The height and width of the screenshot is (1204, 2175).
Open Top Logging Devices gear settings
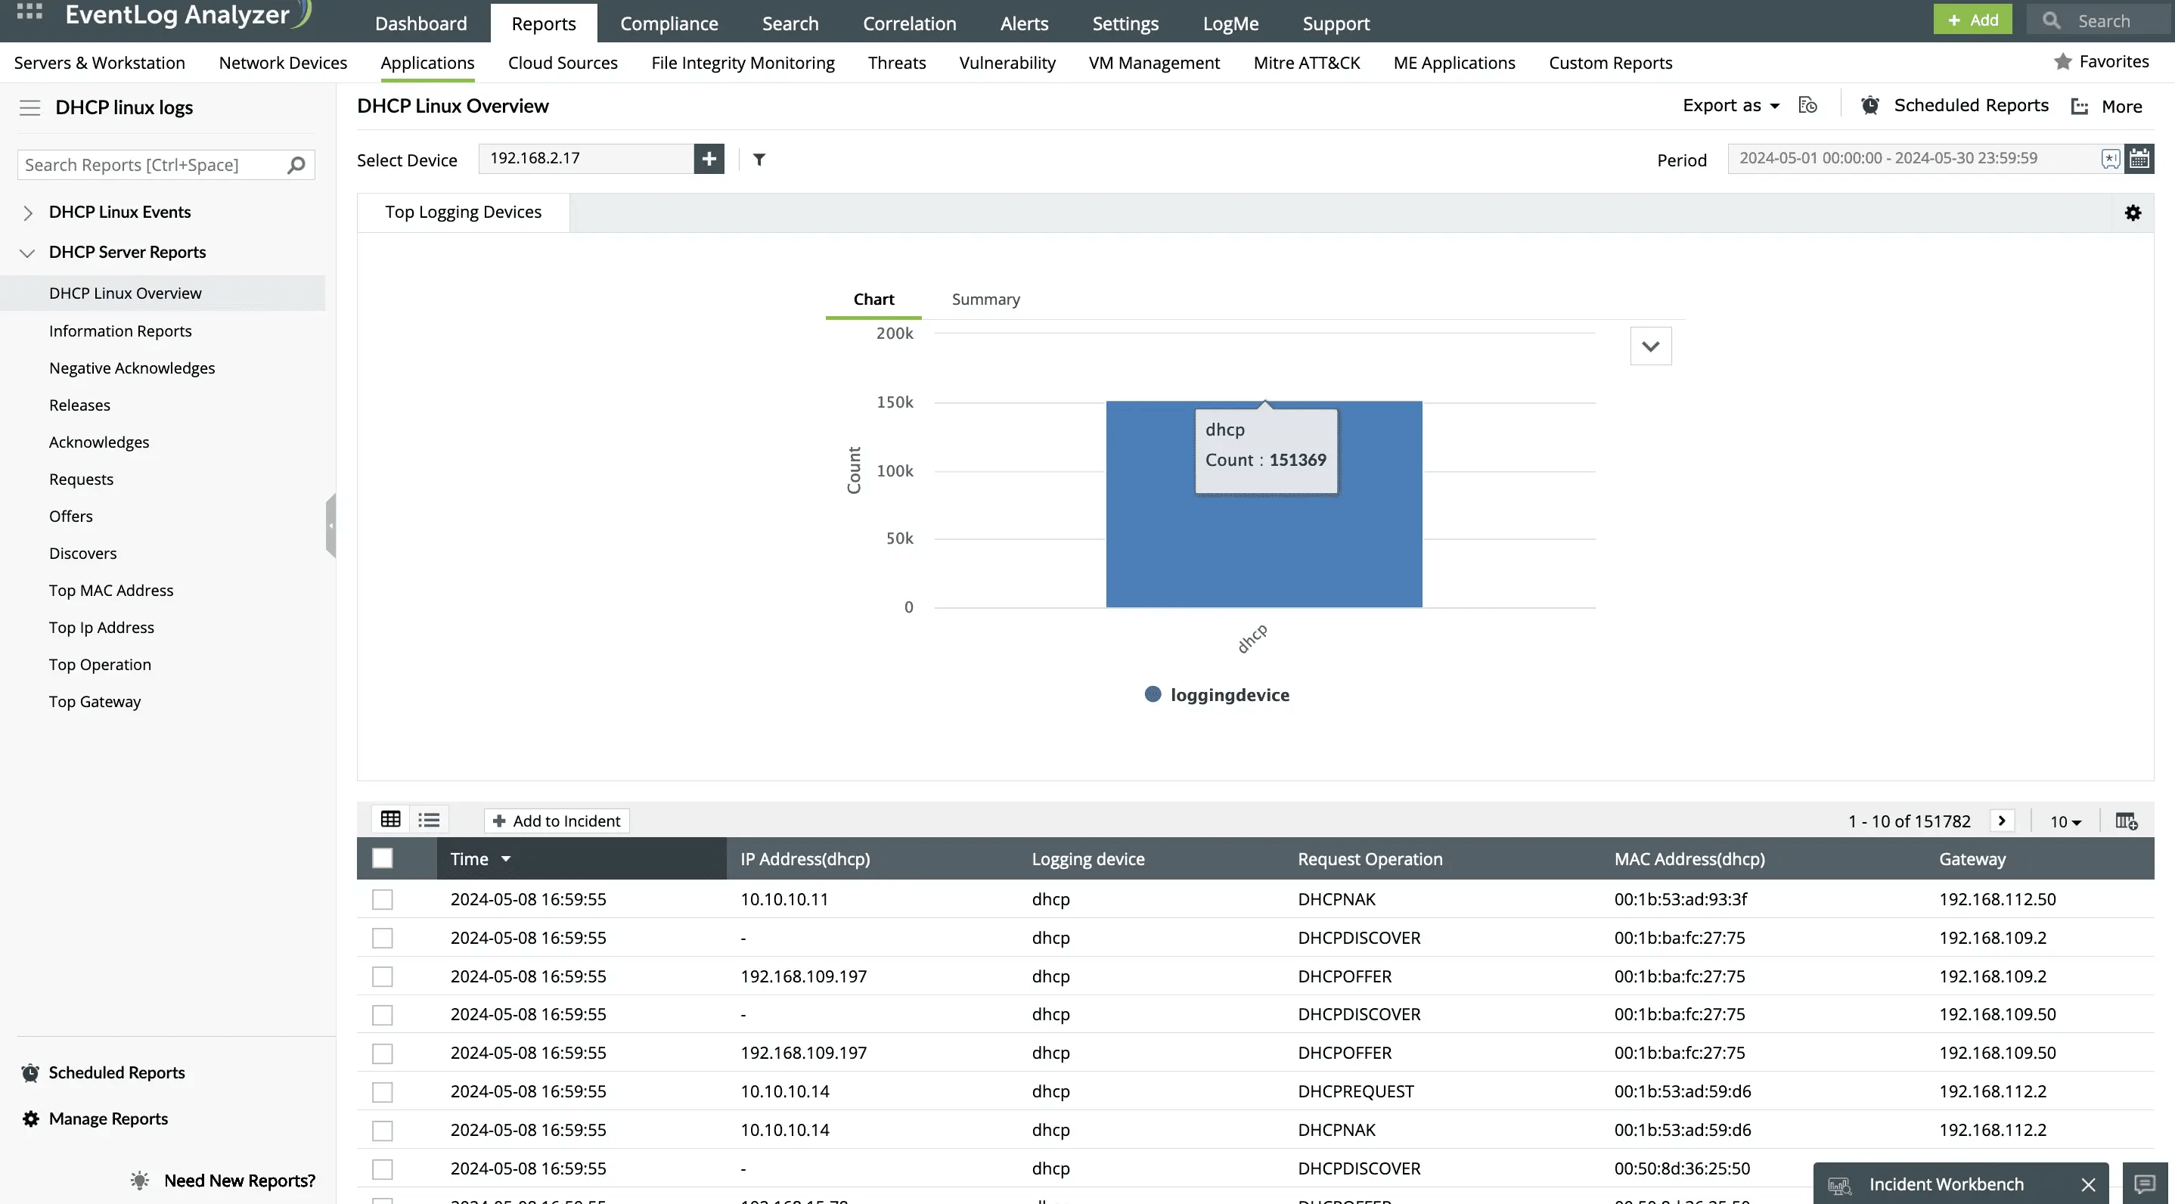(2133, 213)
